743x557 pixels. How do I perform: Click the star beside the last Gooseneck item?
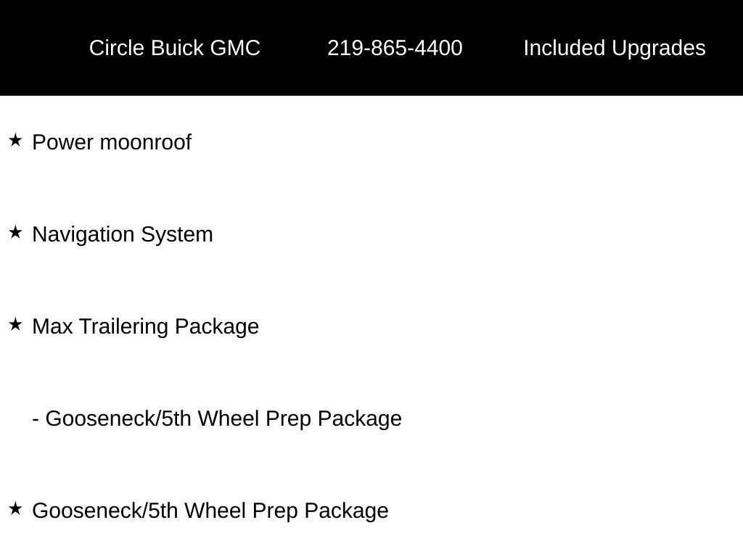coord(15,508)
